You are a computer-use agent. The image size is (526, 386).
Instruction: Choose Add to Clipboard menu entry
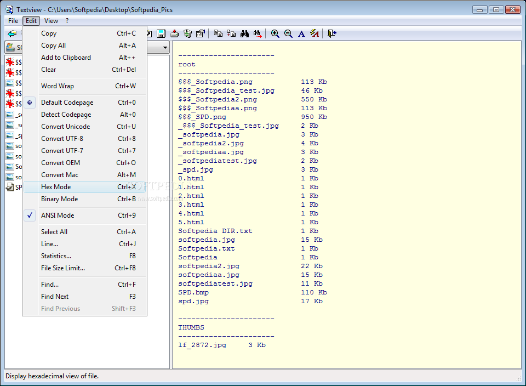[85, 58]
